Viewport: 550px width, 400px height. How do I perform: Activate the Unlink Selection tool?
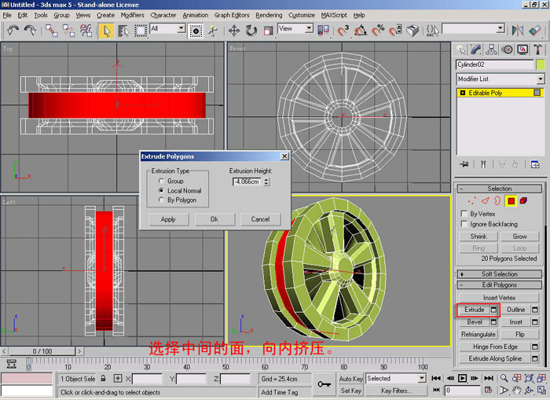[69, 31]
